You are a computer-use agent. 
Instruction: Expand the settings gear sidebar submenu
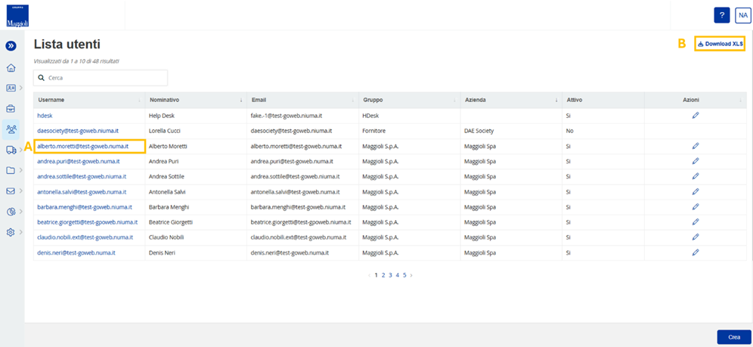(21, 232)
